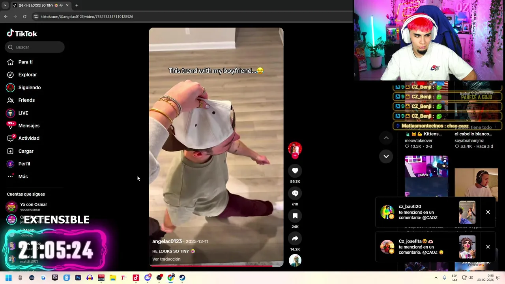Focus the Buscar search field
505x284 pixels.
click(x=35, y=47)
